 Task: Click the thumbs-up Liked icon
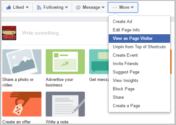point(9,7)
